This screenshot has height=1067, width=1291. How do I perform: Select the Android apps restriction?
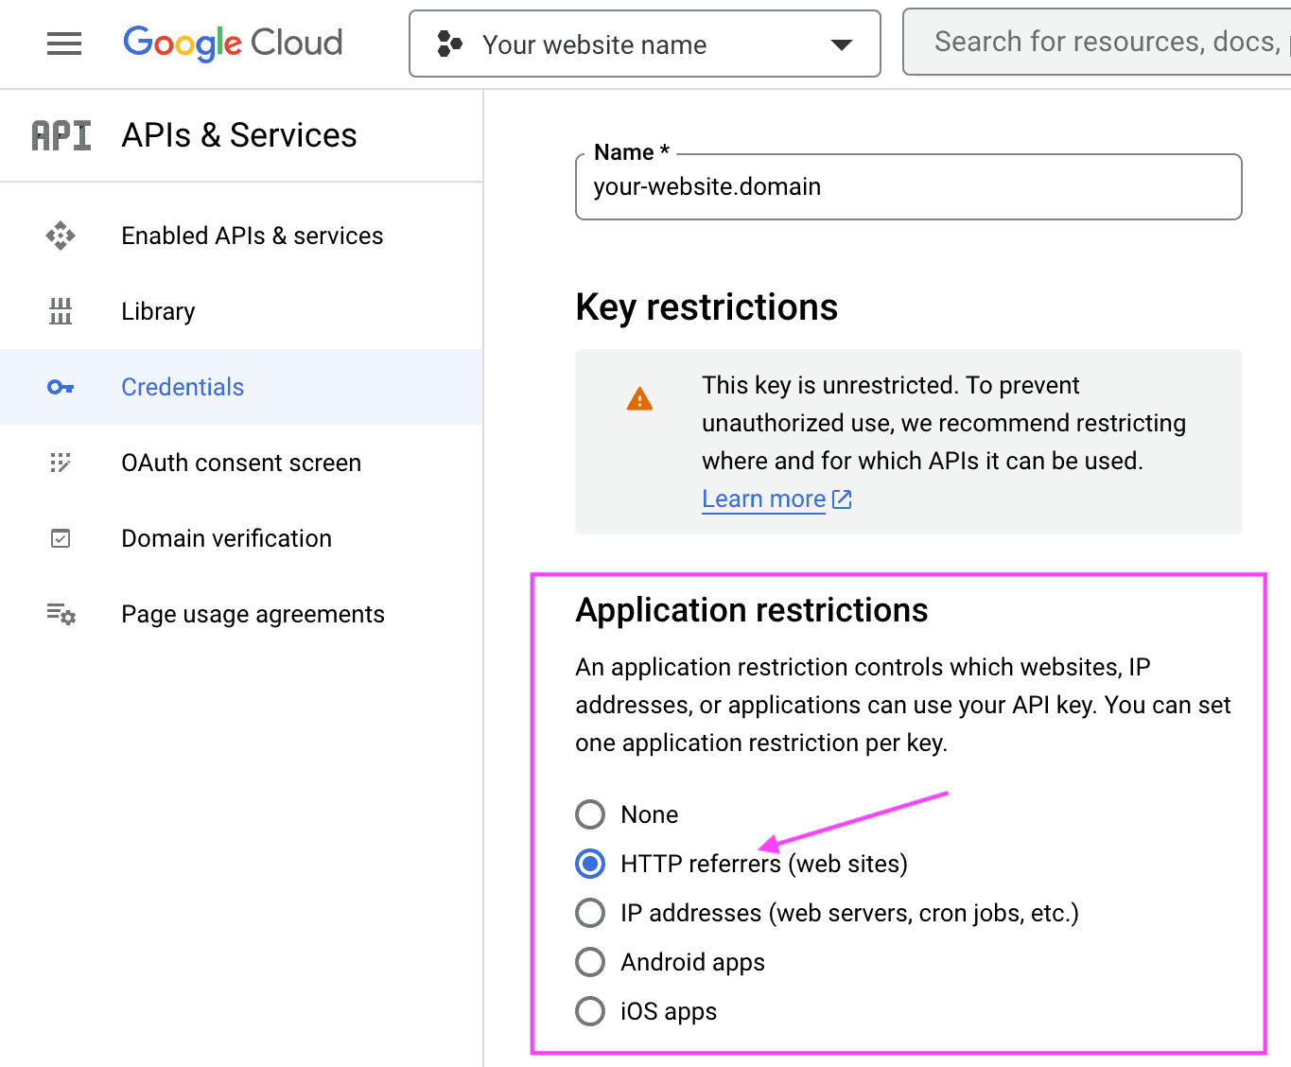click(x=589, y=962)
